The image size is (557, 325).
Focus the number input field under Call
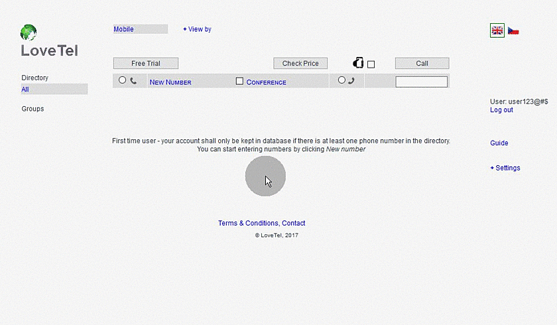point(421,82)
